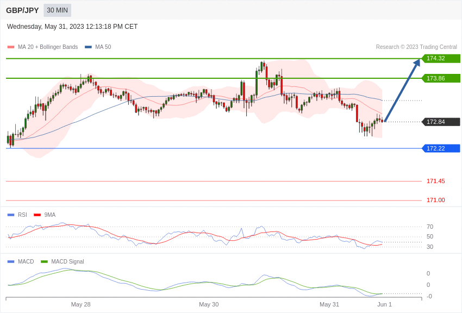Viewport: 462px width, 313px height.
Task: Click the MA 20 + Bollinger Bands legend swatch
Action: (11, 47)
